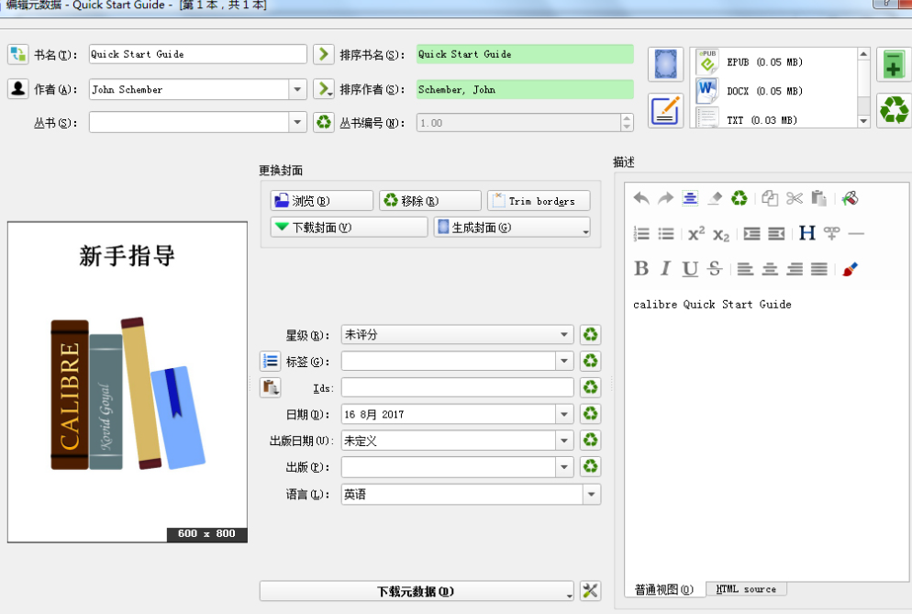Cut selection with scissors icon

coord(794,198)
